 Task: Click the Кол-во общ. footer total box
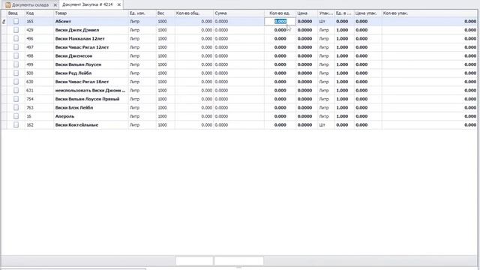[x=194, y=260]
